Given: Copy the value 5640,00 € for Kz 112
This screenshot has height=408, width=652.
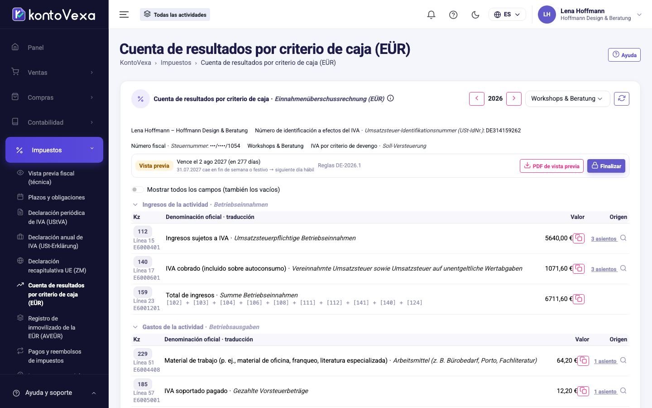Looking at the screenshot, I should 579,238.
